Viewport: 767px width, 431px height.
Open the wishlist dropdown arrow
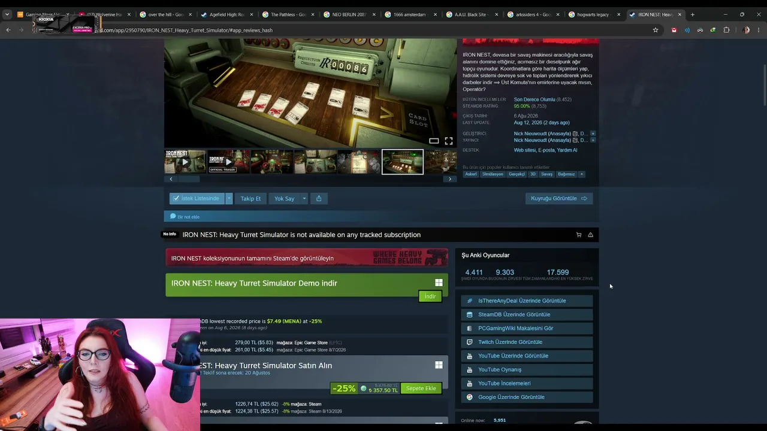coord(229,198)
